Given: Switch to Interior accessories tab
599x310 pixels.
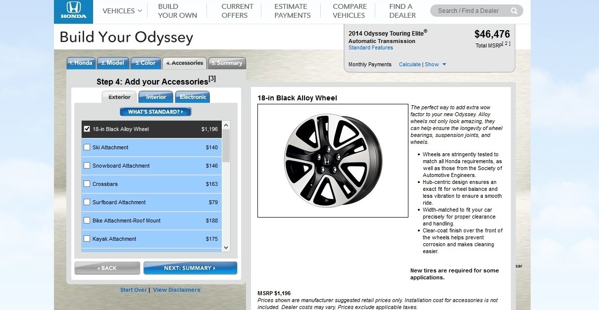Looking at the screenshot, I should pos(156,97).
